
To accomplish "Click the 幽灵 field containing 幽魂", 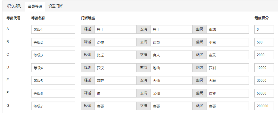I will pos(227,29).
